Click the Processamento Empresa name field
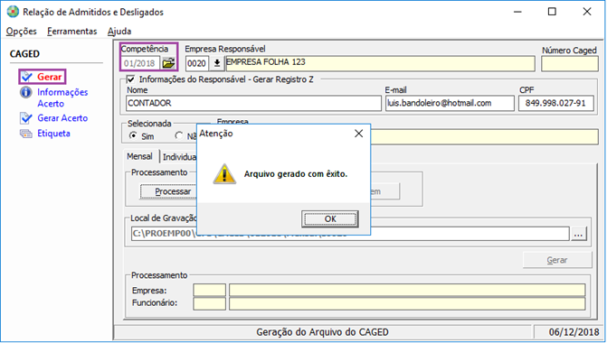607x343 pixels. pos(407,291)
